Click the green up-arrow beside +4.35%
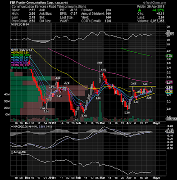177x180 pixels. coord(140,10)
